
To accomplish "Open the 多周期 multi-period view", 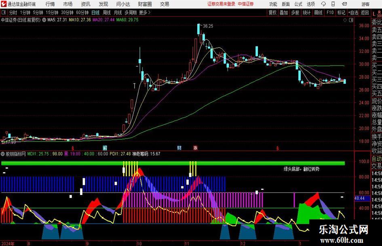I will [x=131, y=13].
